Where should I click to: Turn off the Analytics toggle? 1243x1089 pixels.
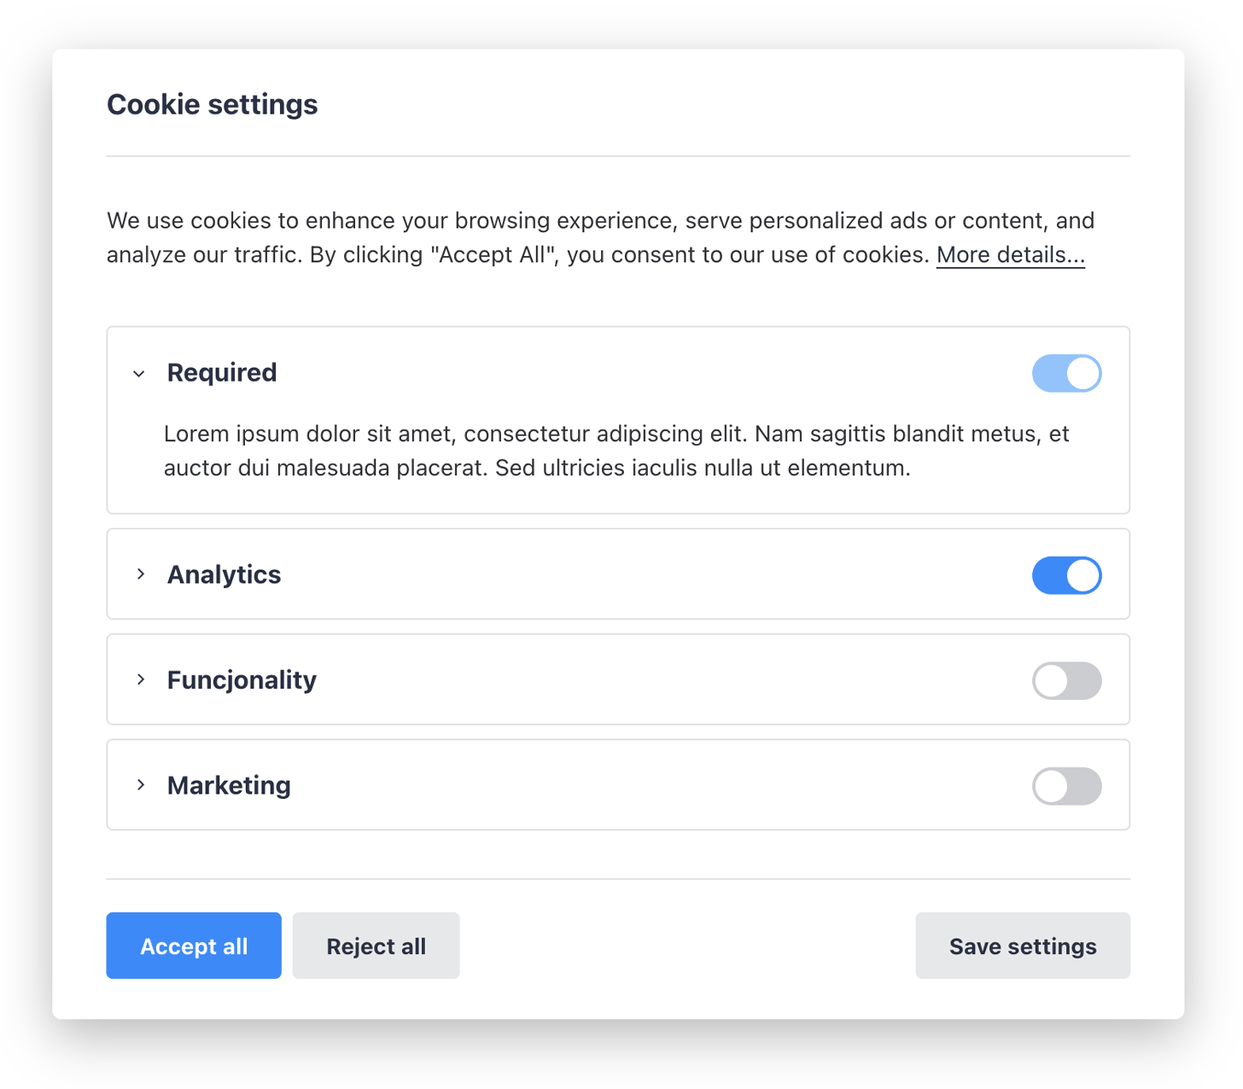[x=1066, y=575]
